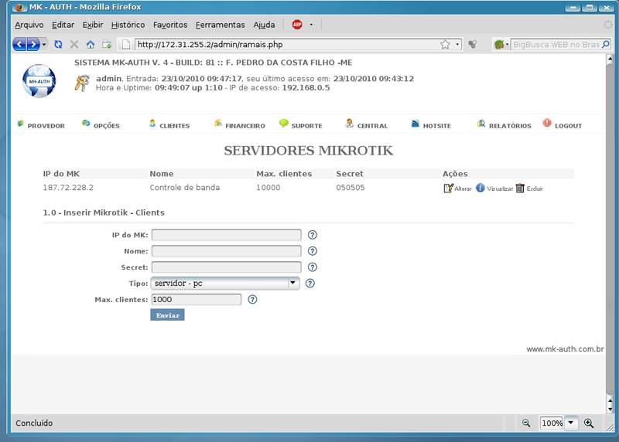Open the URL history dropdown arrow
Viewport: 619px width, 442px height.
coord(457,44)
